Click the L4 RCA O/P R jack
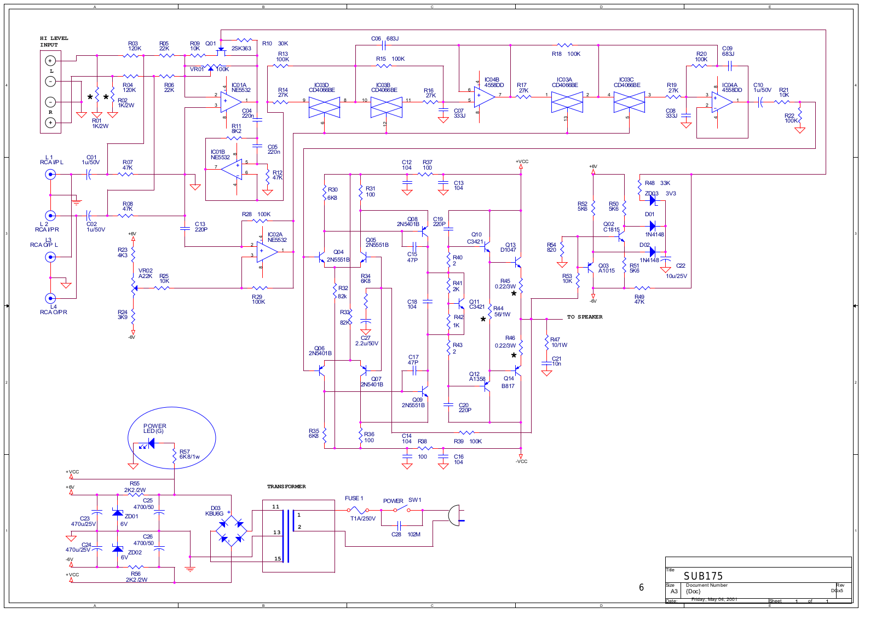876x619 pixels. coord(50,299)
